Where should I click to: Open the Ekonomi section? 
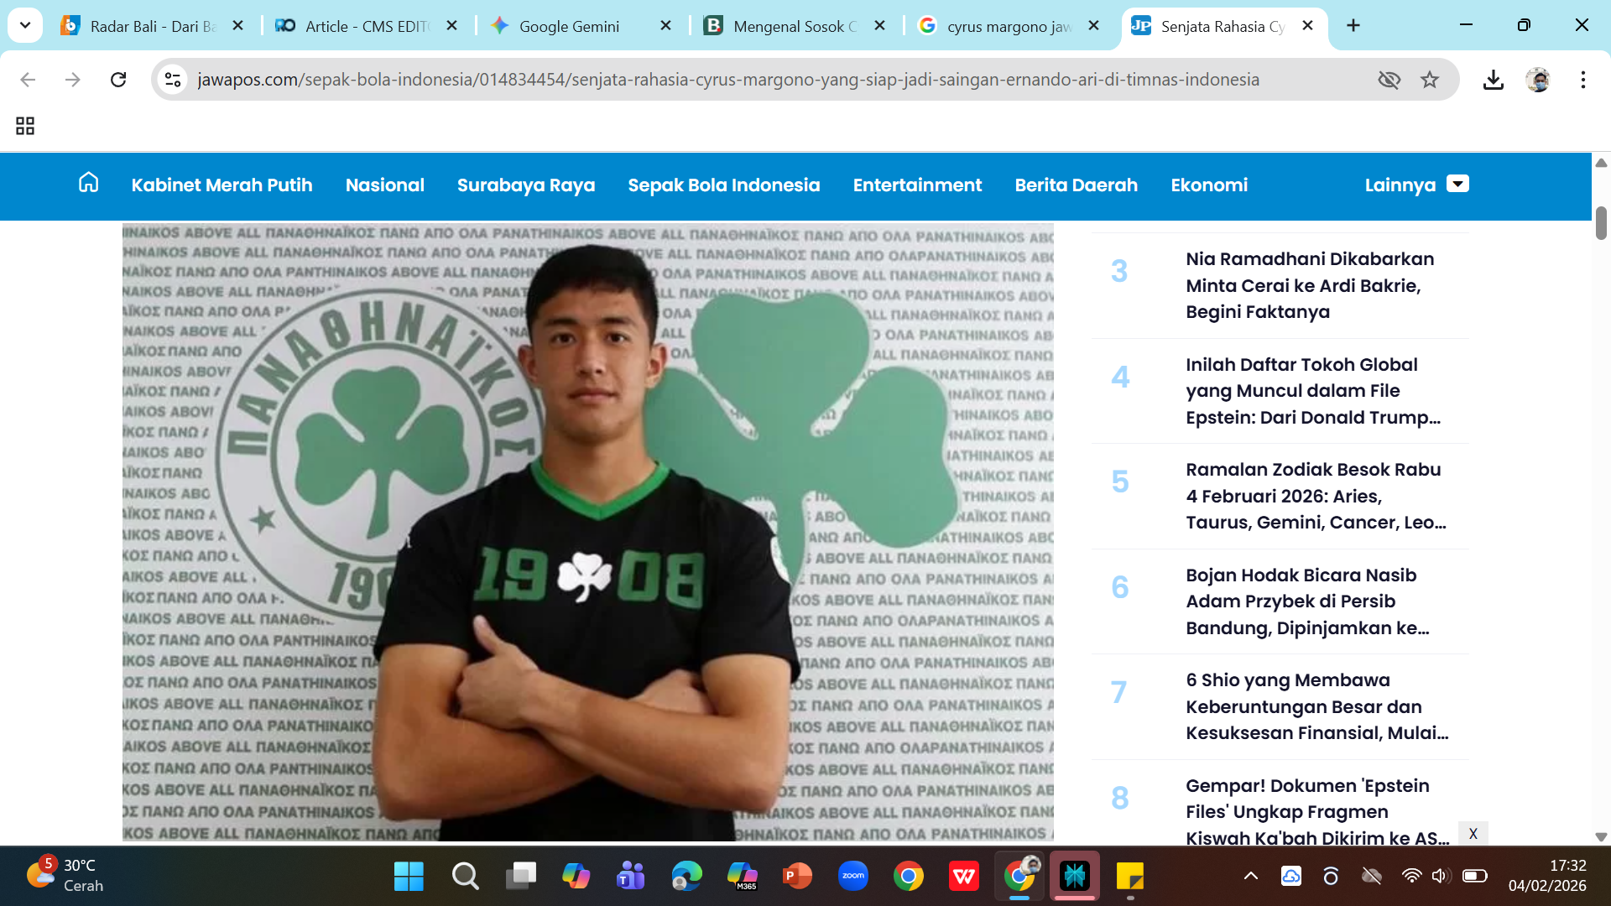1209,185
